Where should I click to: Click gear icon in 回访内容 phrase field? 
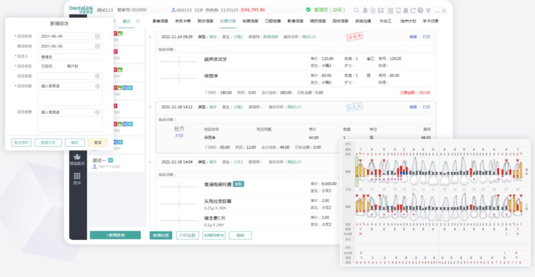(x=97, y=86)
